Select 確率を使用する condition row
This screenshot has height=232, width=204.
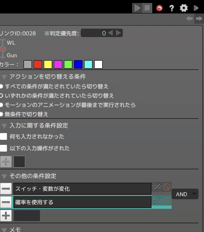click(x=82, y=202)
